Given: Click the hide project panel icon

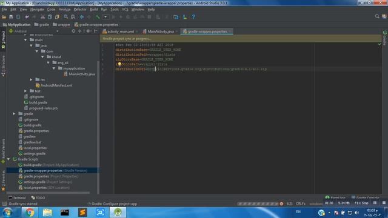Looking at the screenshot, I should [96, 31].
